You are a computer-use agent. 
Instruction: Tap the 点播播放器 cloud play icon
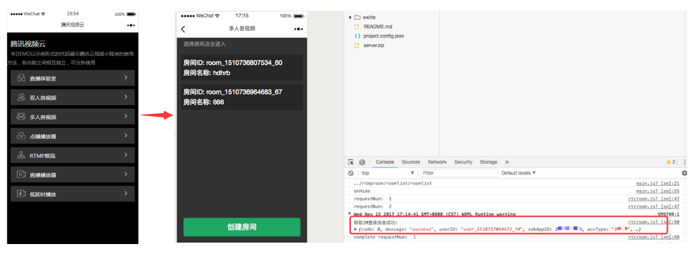pos(21,136)
